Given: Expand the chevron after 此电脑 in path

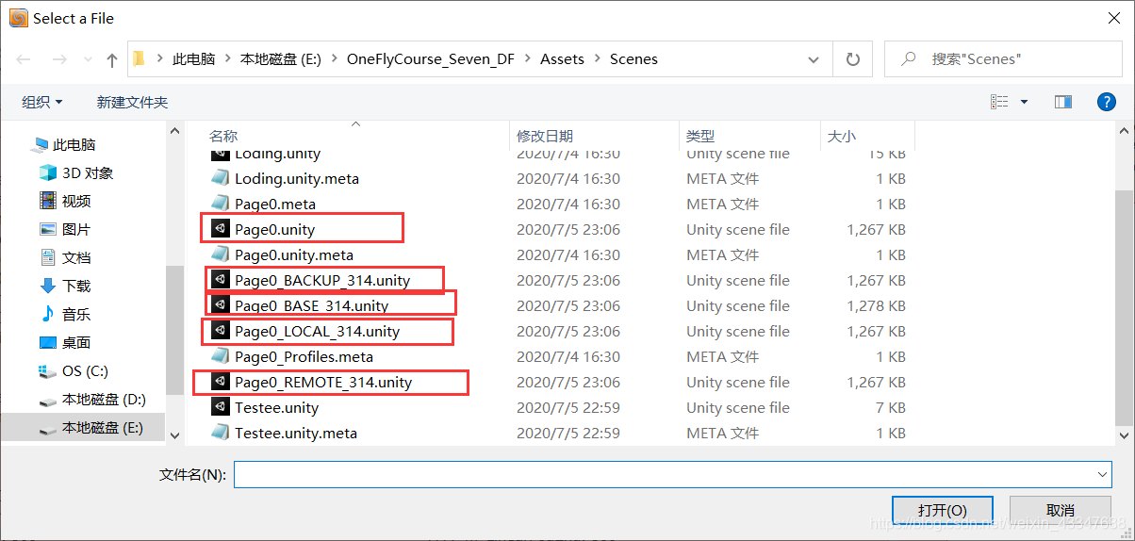Looking at the screenshot, I should [x=227, y=59].
